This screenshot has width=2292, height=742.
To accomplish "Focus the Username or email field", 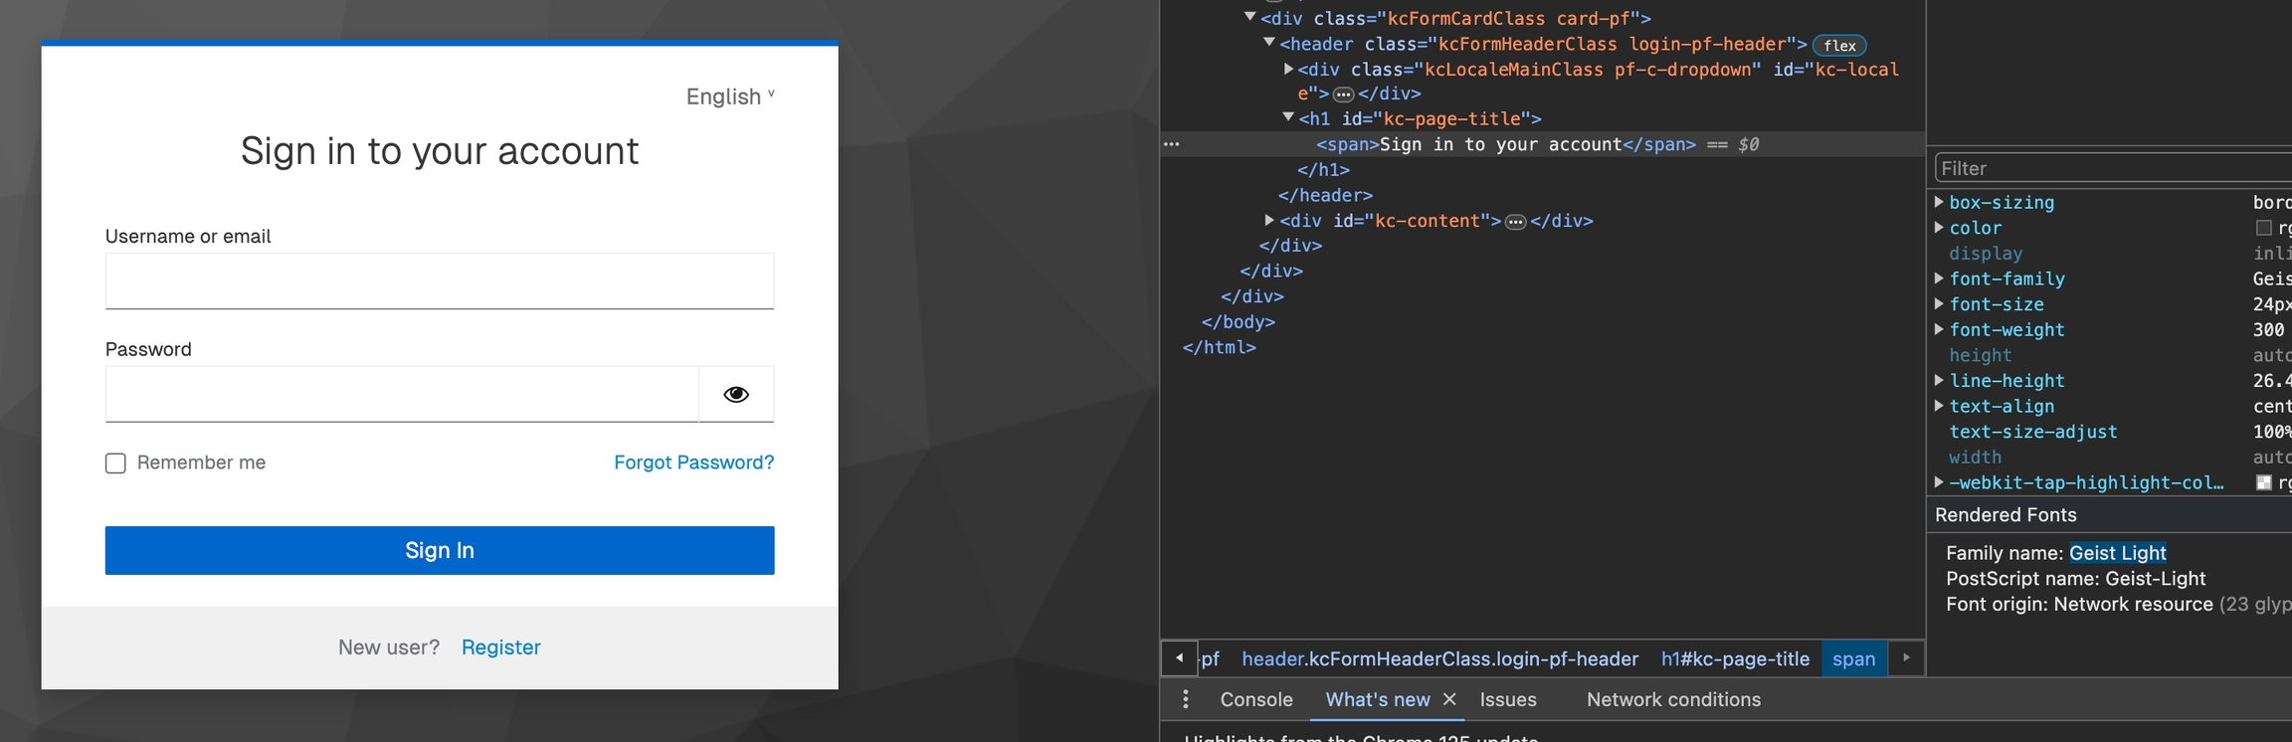I will point(439,281).
